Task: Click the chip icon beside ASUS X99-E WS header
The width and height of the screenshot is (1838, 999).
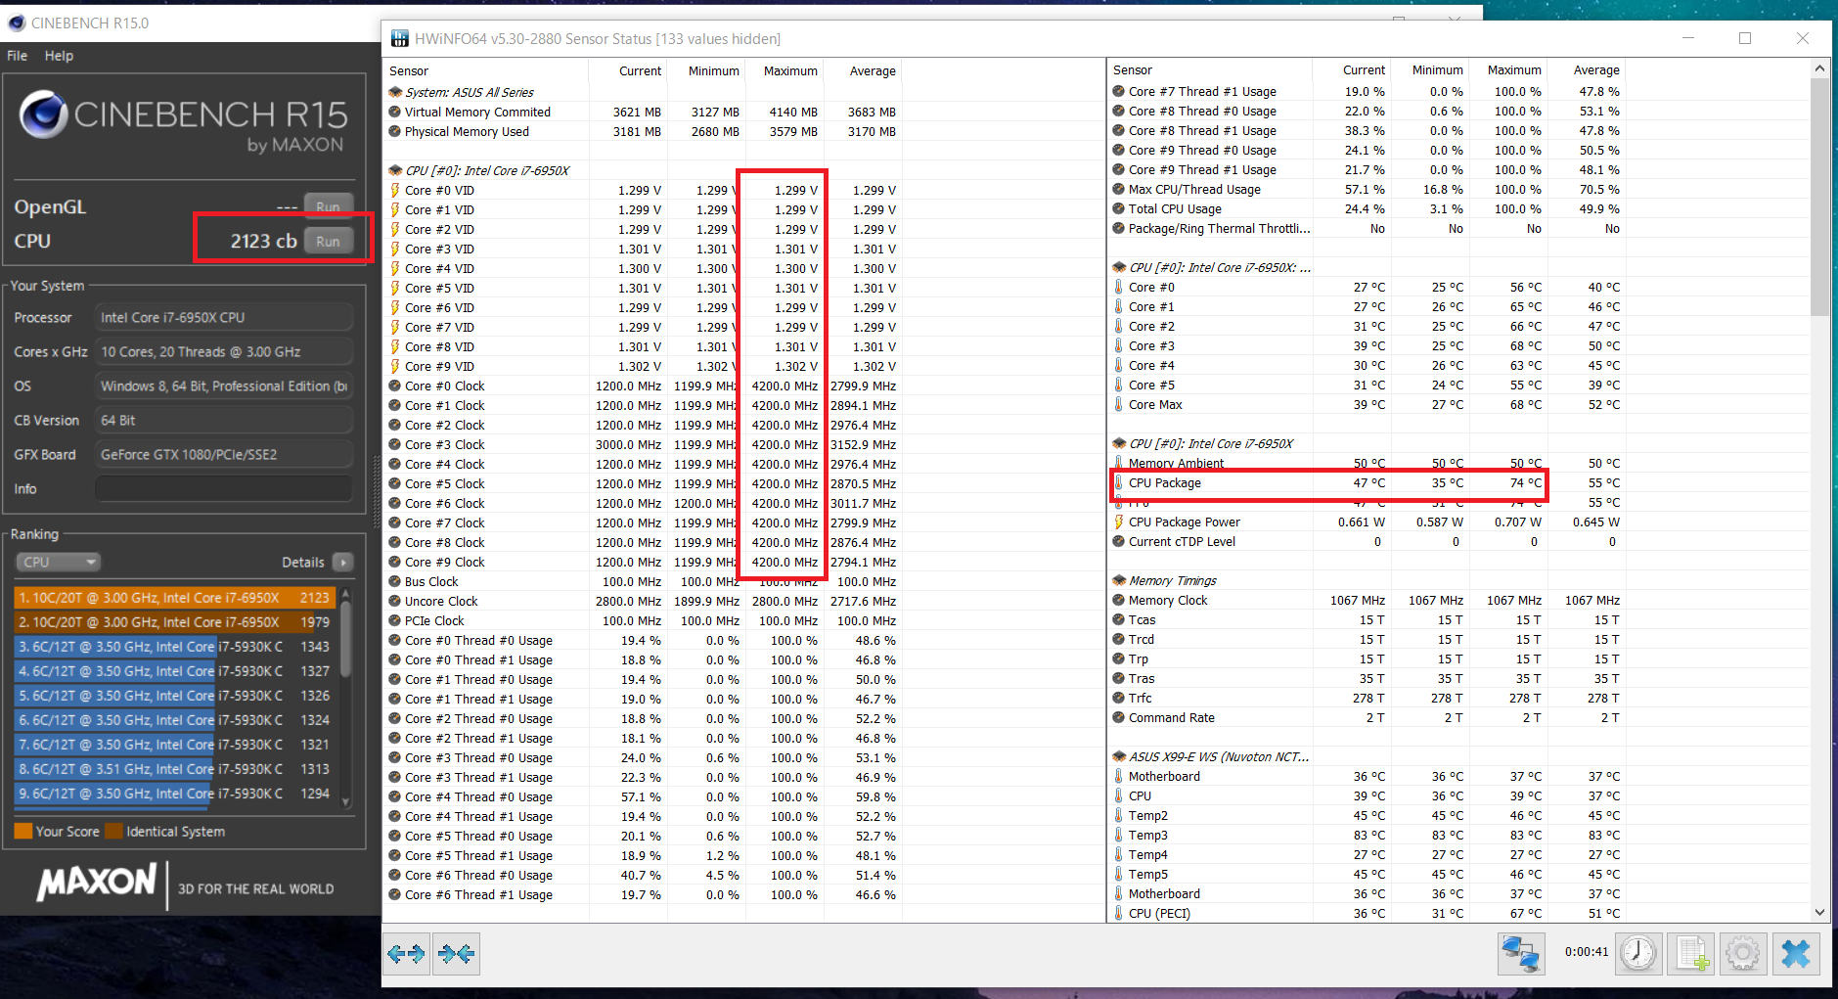Action: (1119, 756)
